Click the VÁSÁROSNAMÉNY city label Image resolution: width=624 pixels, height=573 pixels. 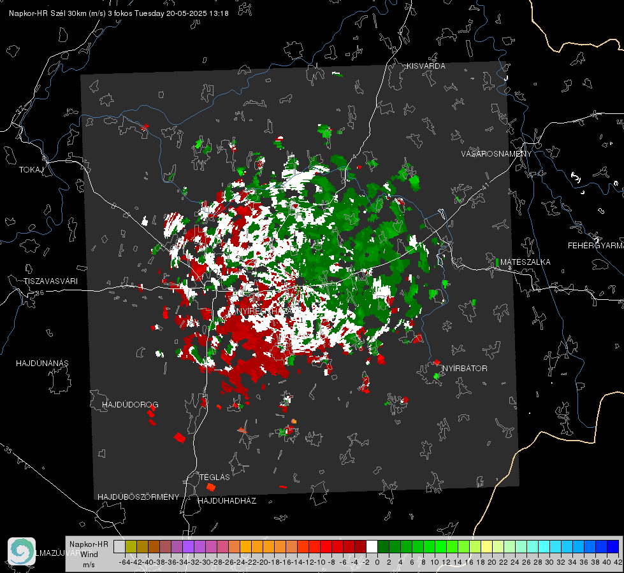496,154
